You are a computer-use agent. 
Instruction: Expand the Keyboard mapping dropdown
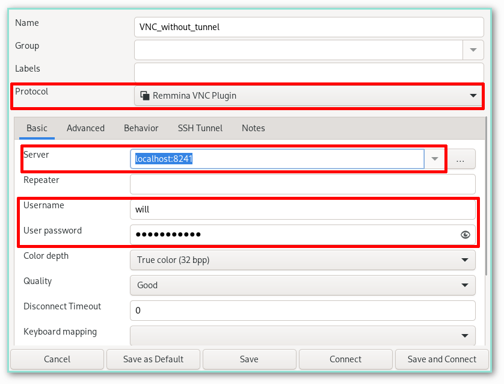[464, 335]
